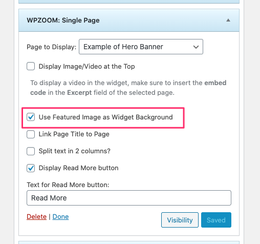Open the Visibility settings button
This screenshot has width=260, height=244.
click(180, 220)
